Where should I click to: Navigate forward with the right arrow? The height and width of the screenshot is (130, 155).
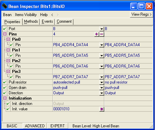coord(57,15)
